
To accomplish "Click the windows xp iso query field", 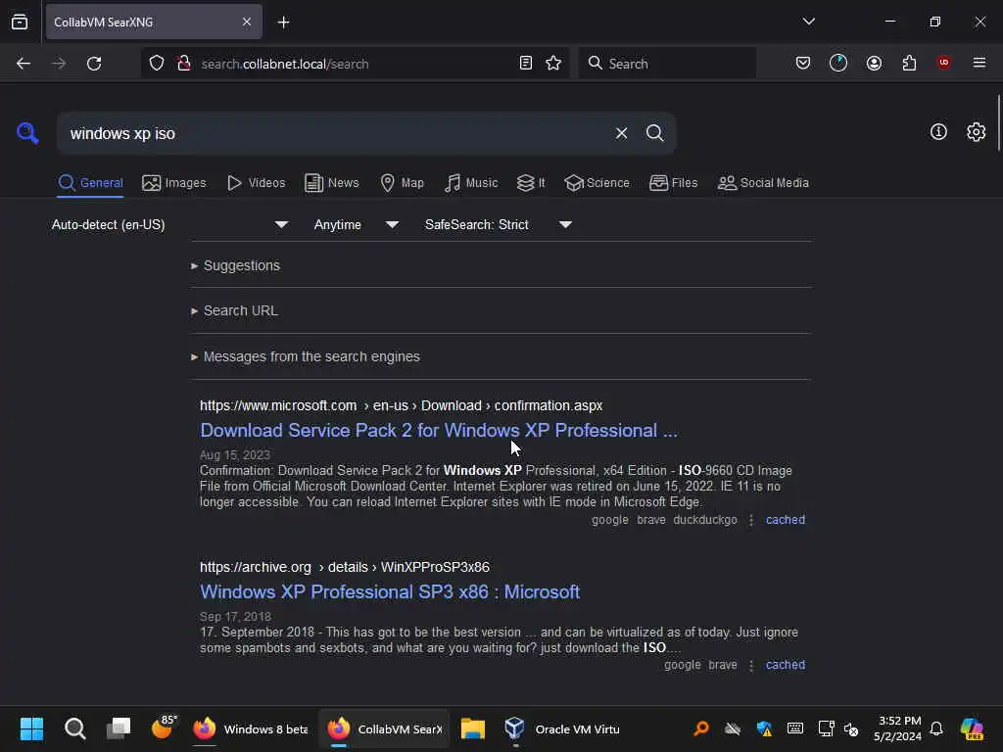I will (x=333, y=133).
